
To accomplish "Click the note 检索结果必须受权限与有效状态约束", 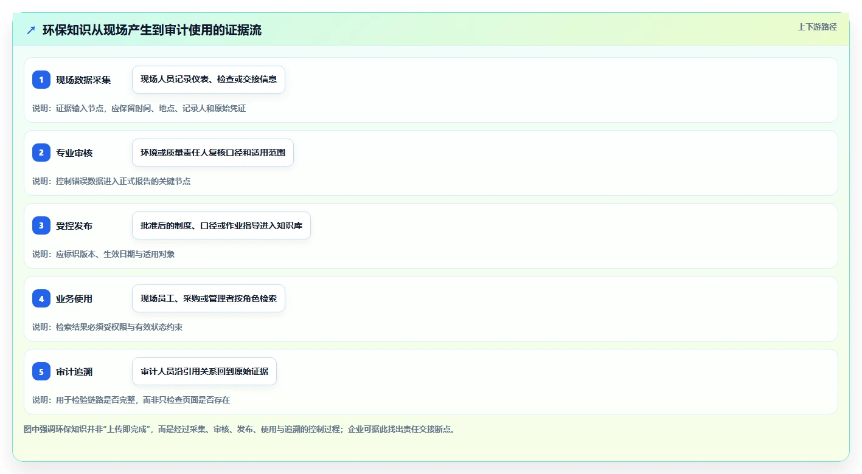I will tap(107, 327).
